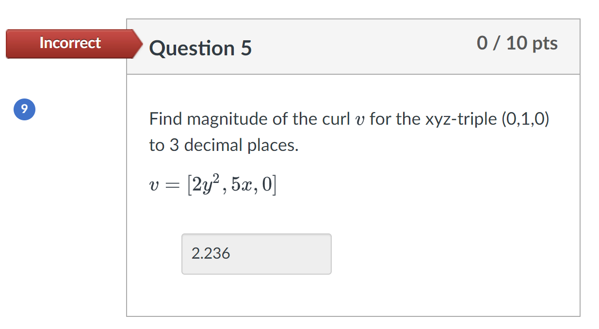
Task: Click the answer field showing 2.236
Action: (x=256, y=254)
